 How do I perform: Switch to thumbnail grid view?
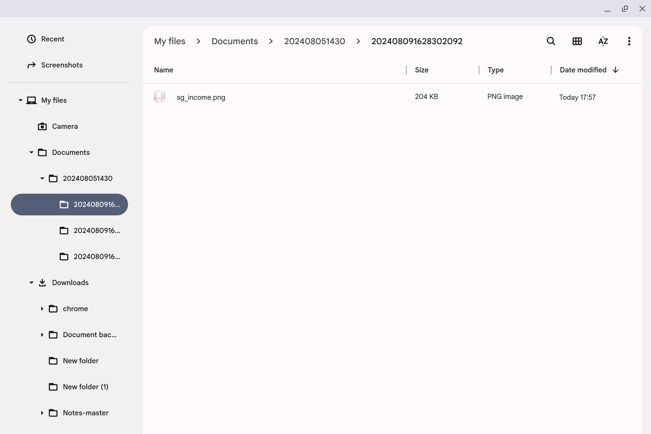pyautogui.click(x=577, y=41)
